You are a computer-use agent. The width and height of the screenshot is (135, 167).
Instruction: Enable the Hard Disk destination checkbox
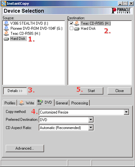(x=71, y=28)
